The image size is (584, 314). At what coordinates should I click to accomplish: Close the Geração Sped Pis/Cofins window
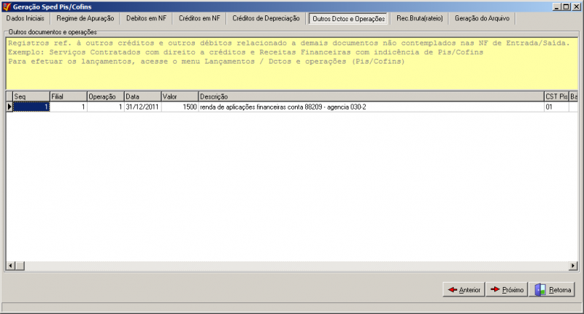pos(576,7)
